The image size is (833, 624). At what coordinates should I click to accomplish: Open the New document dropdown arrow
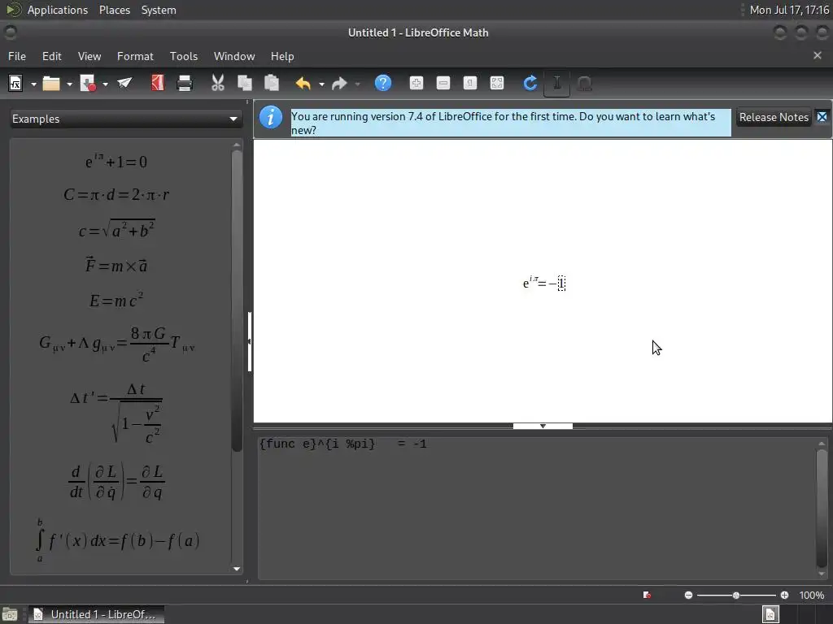pos(33,84)
